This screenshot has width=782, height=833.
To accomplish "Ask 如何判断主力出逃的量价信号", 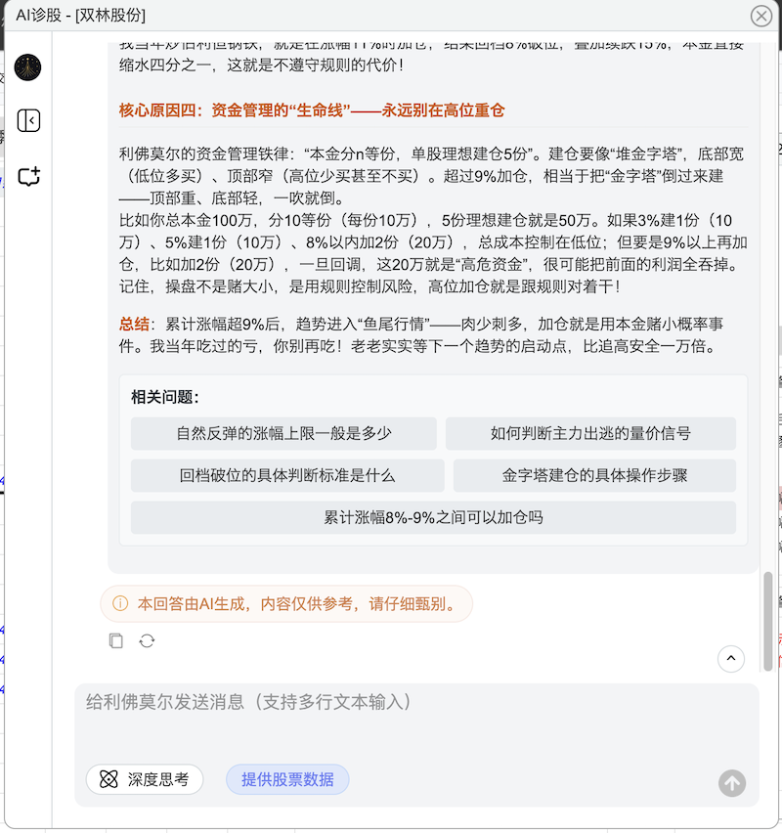I will click(x=590, y=434).
